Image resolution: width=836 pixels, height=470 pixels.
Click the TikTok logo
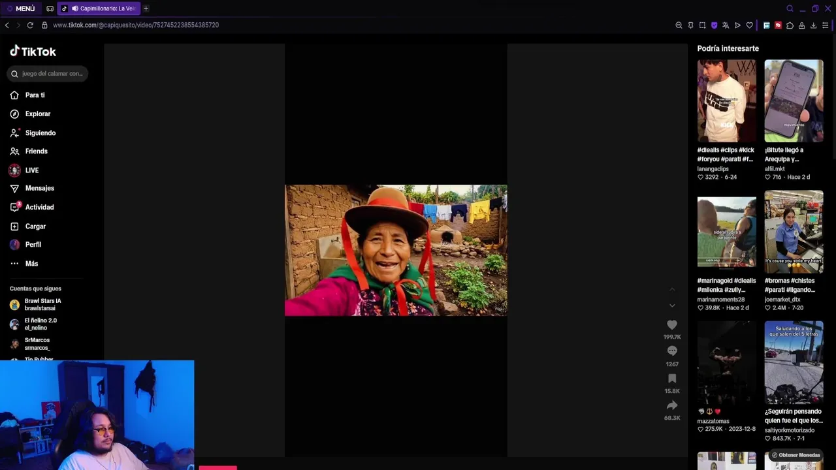(x=33, y=52)
